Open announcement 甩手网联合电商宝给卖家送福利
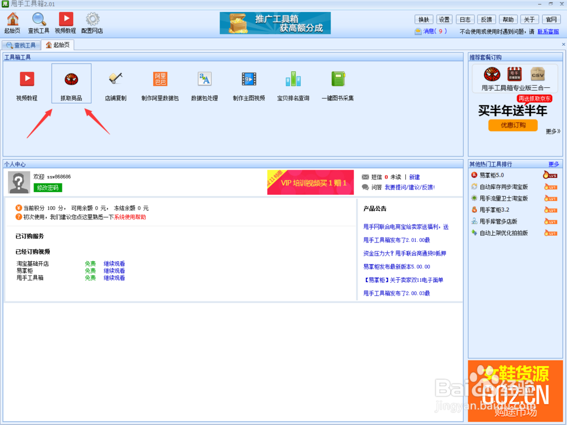The width and height of the screenshot is (567, 425). pos(406,227)
